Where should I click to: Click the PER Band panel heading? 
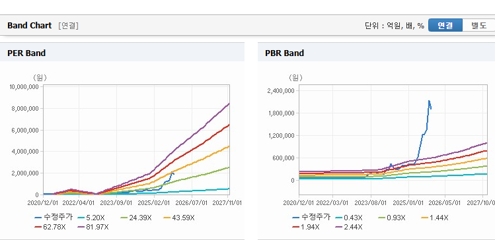point(26,53)
